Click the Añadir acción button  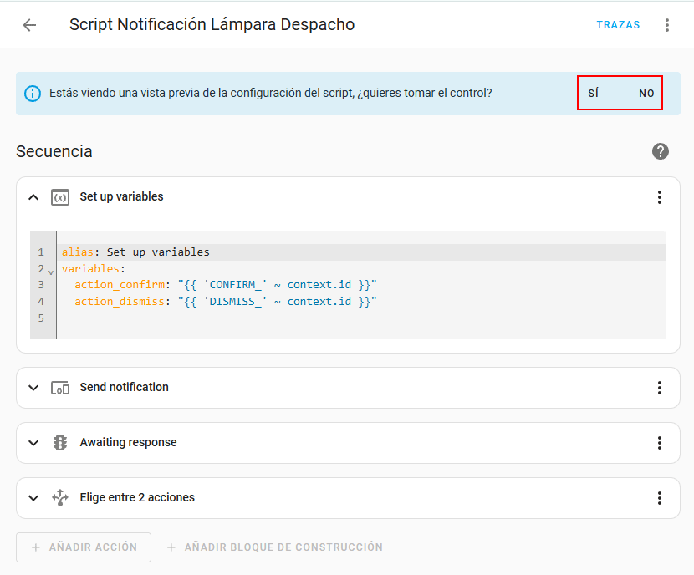[x=84, y=547]
